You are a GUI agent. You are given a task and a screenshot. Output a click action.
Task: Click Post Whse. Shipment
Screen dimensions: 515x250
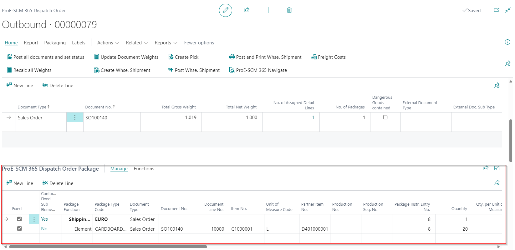(x=194, y=70)
